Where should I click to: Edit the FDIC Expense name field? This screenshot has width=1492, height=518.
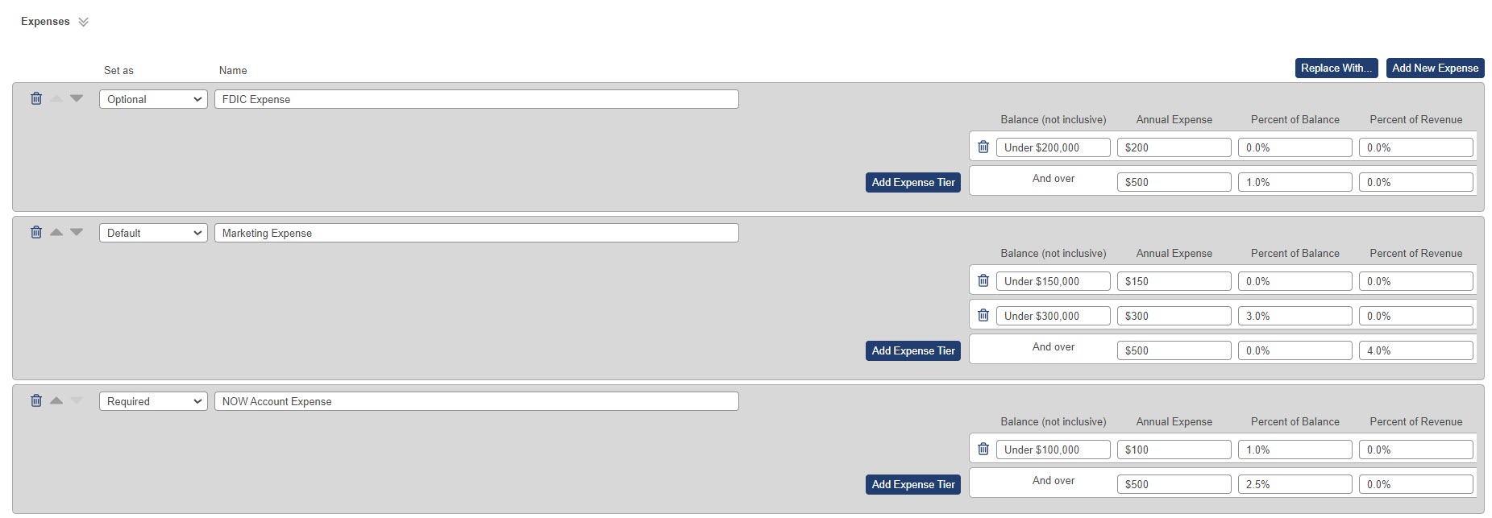click(476, 99)
